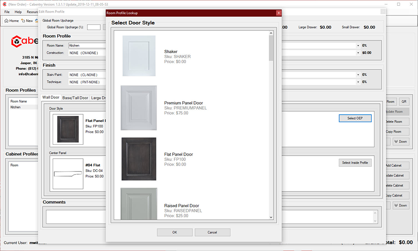The image size is (418, 251).
Task: Select the Flat Panel Door thumbnail in lookup list
Action: (139, 159)
